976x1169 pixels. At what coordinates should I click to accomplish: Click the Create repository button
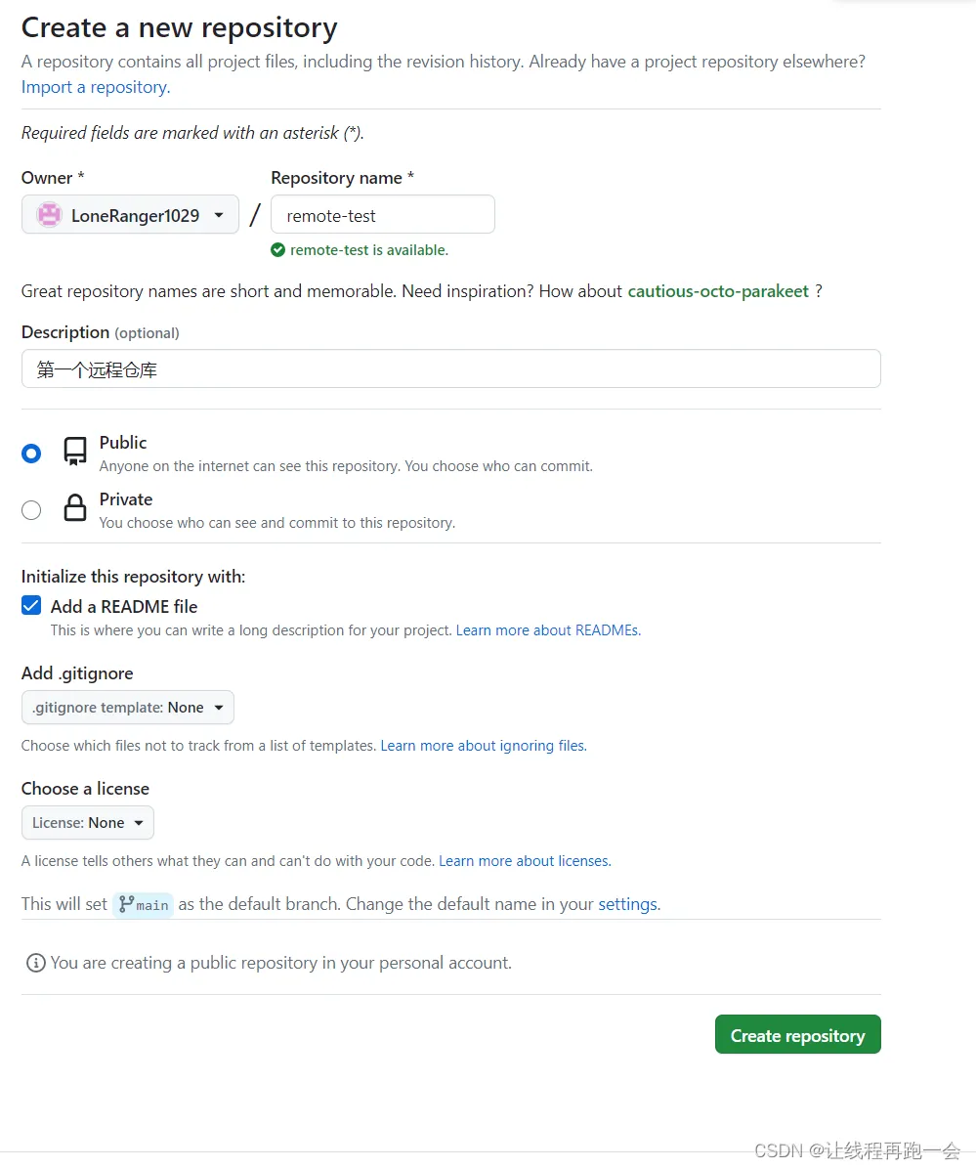click(x=797, y=1035)
